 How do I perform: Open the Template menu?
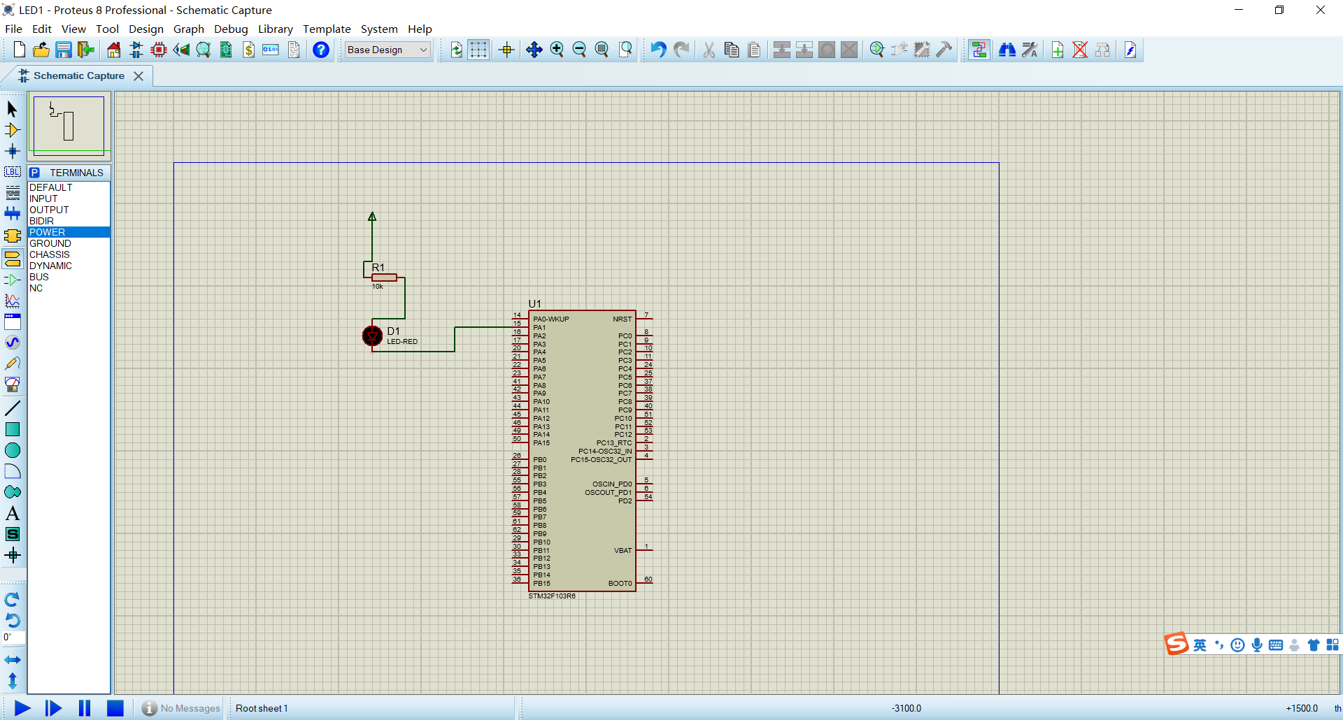pos(327,29)
